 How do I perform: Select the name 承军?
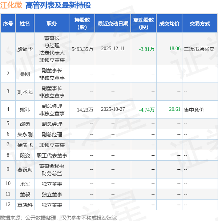pos(25,184)
